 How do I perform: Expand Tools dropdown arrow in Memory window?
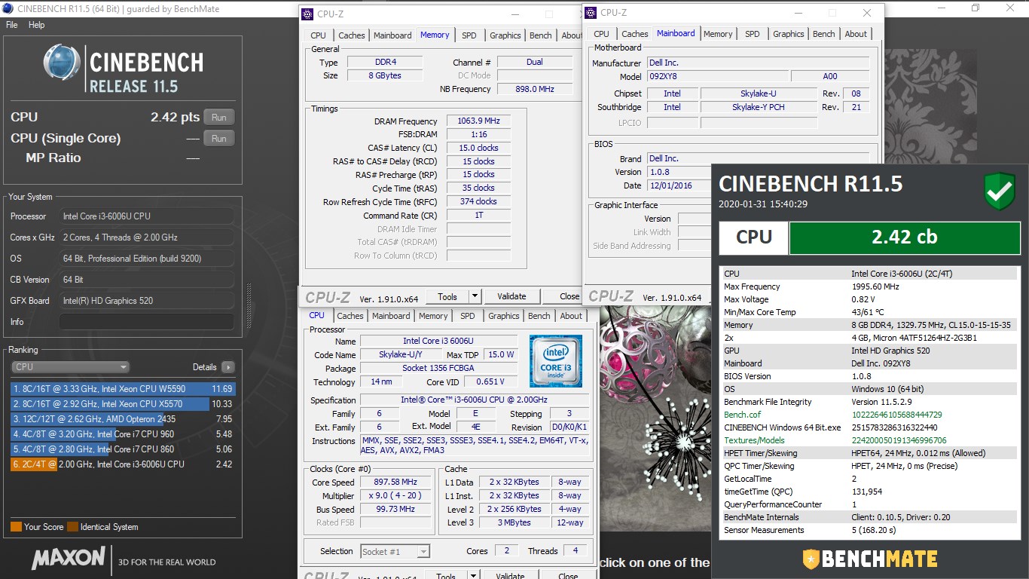tap(475, 296)
